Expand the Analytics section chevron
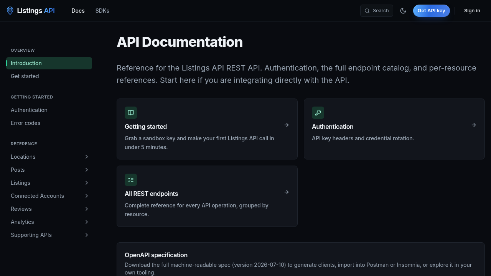The height and width of the screenshot is (276, 491). (x=87, y=222)
